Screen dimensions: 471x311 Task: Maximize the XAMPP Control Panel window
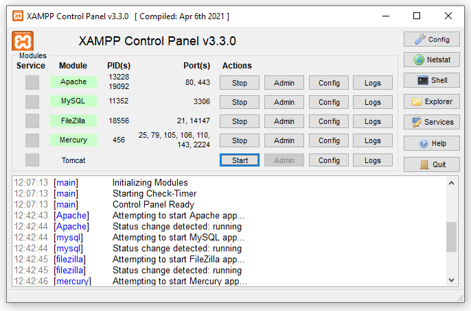(x=417, y=16)
